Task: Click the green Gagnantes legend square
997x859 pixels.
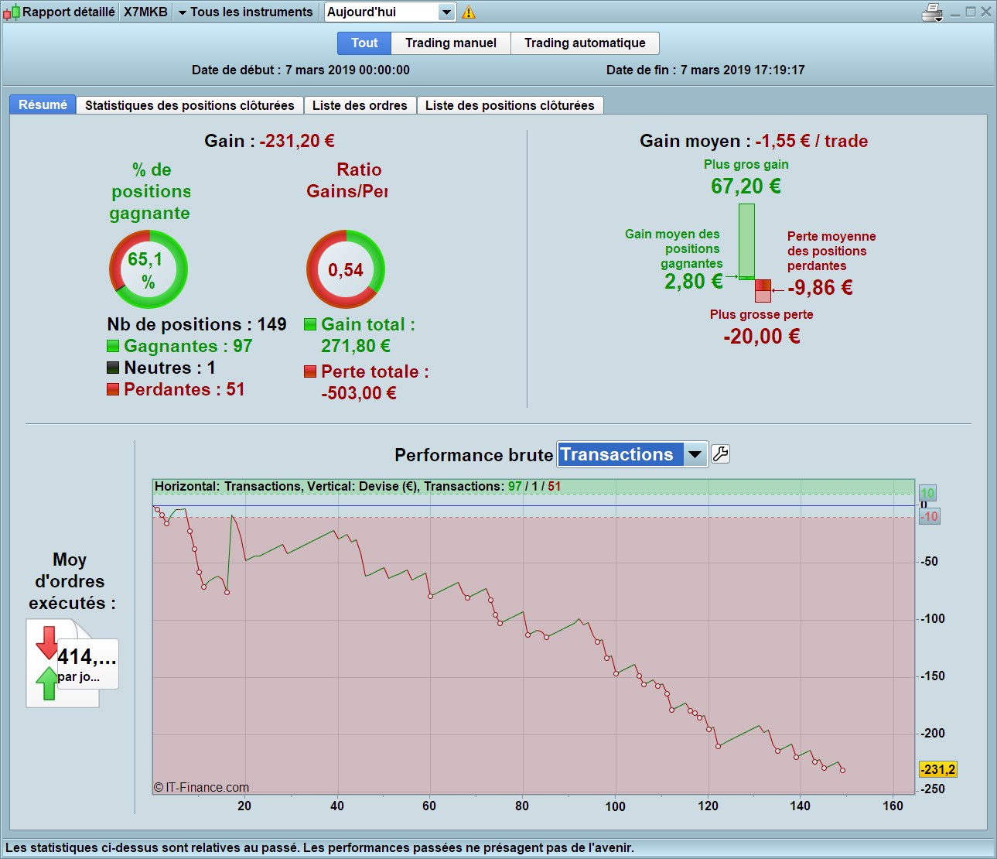Action: point(113,346)
